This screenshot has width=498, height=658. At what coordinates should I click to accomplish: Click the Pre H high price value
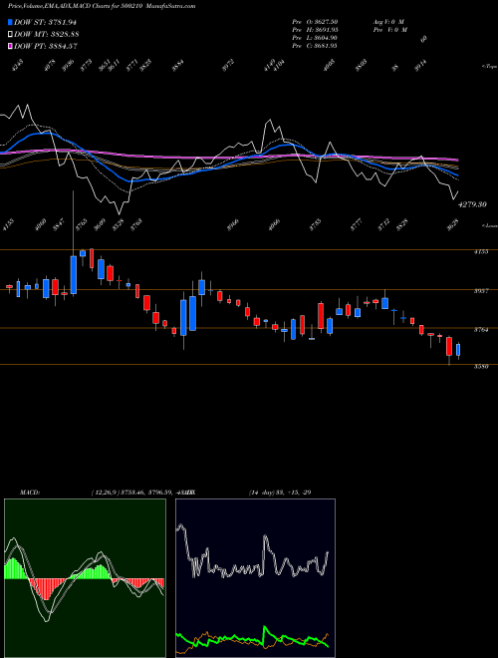point(315,30)
